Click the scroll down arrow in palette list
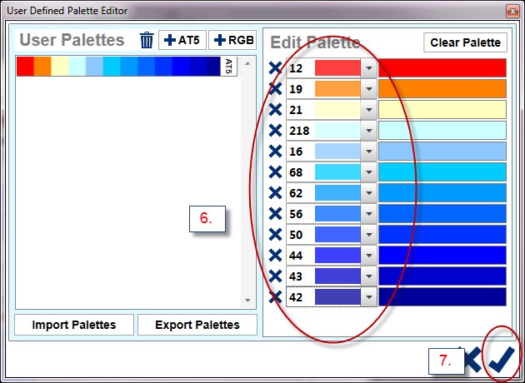Screen dimensions: 525x383 click(247, 300)
